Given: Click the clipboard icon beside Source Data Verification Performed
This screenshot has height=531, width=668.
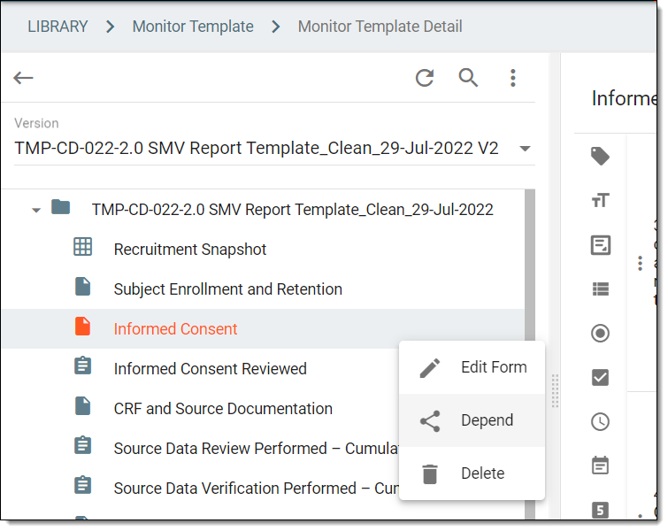Looking at the screenshot, I should point(82,485).
